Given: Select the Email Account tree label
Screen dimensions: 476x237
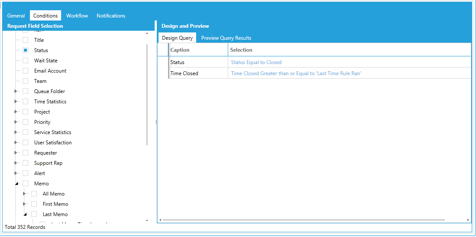Looking at the screenshot, I should pos(50,71).
